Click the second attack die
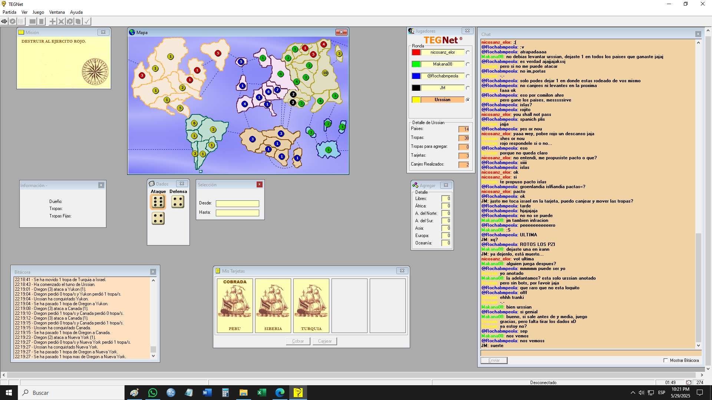Viewport: 712px width, 400px height. pyautogui.click(x=158, y=219)
